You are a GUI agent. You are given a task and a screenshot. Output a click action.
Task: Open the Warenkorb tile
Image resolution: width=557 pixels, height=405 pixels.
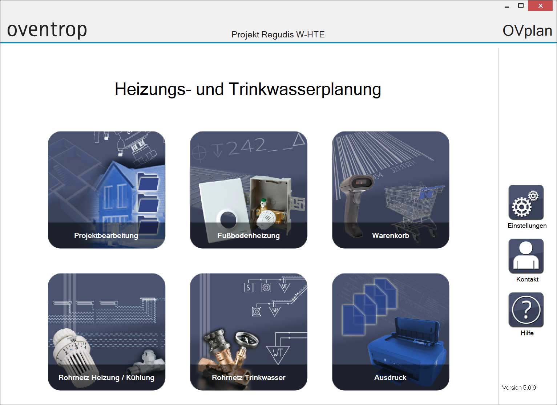click(391, 190)
